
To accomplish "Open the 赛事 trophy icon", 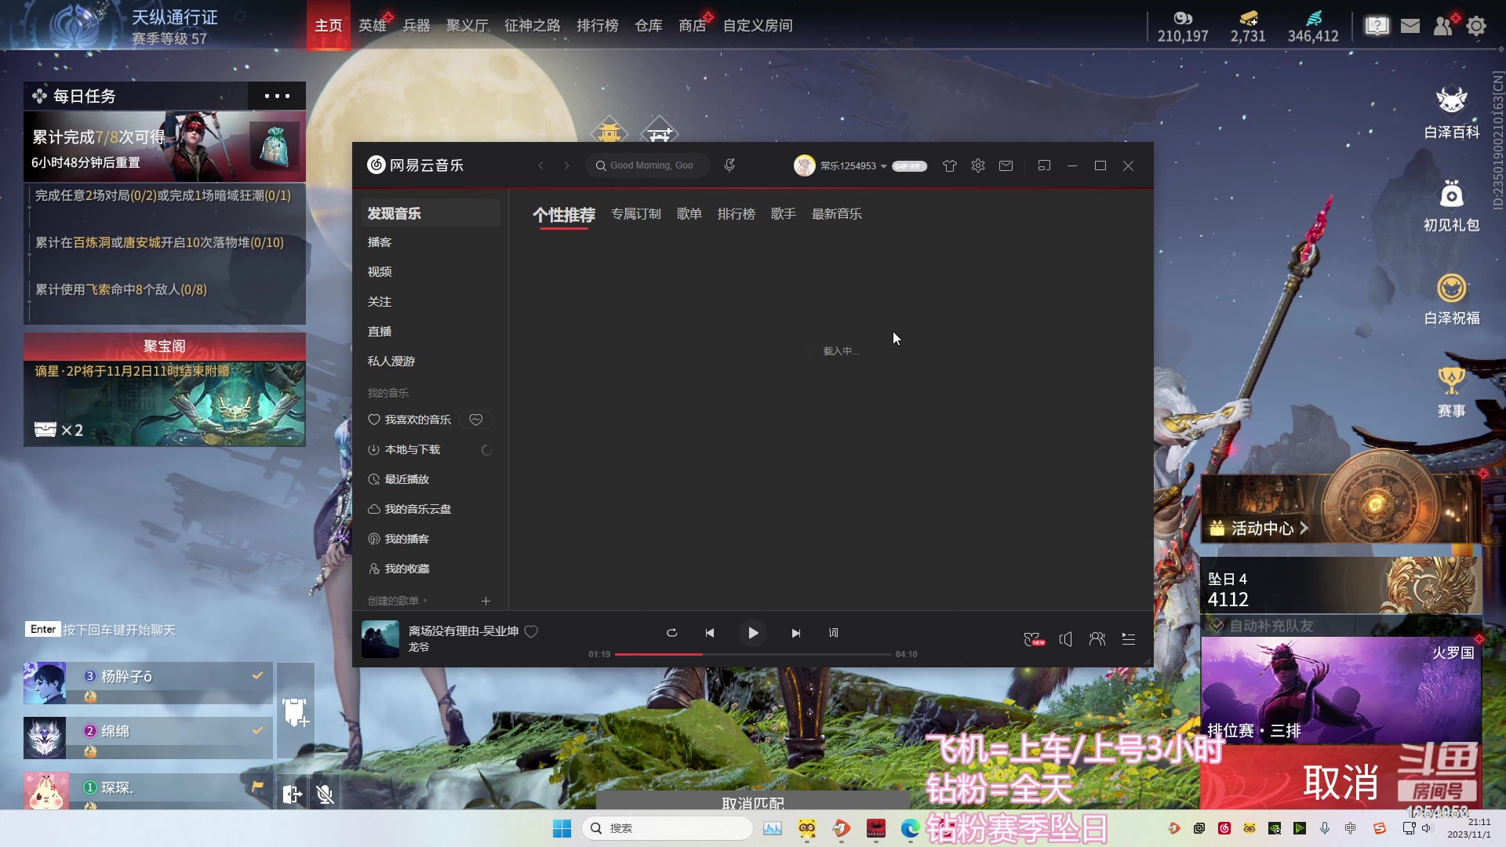I will 1452,392.
